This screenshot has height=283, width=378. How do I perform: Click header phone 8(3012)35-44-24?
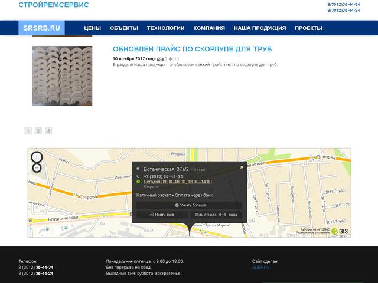pos(344,11)
